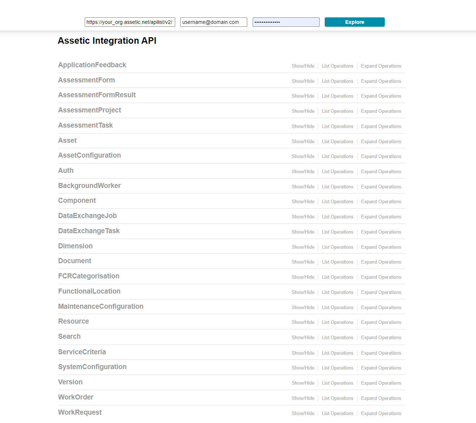Toggle Show/Hide for Search
The image size is (476, 423).
(x=303, y=338)
